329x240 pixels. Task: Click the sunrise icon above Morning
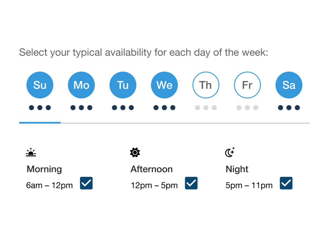pyautogui.click(x=31, y=152)
